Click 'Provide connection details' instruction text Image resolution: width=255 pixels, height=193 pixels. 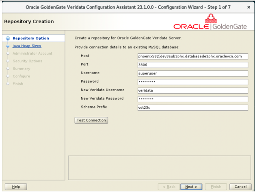(127, 47)
